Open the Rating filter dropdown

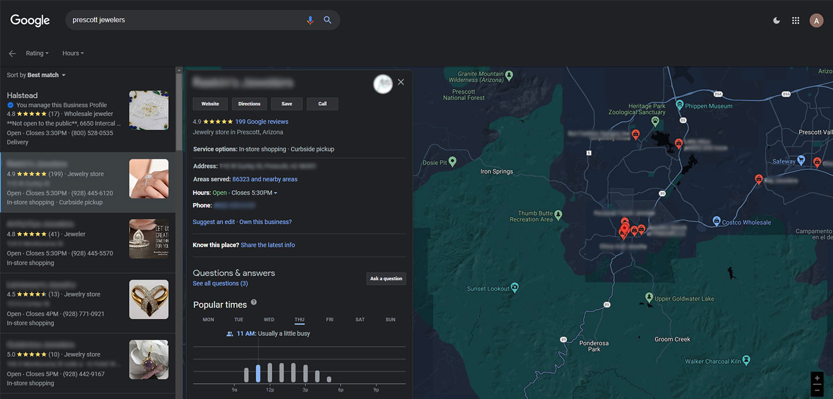pos(37,53)
